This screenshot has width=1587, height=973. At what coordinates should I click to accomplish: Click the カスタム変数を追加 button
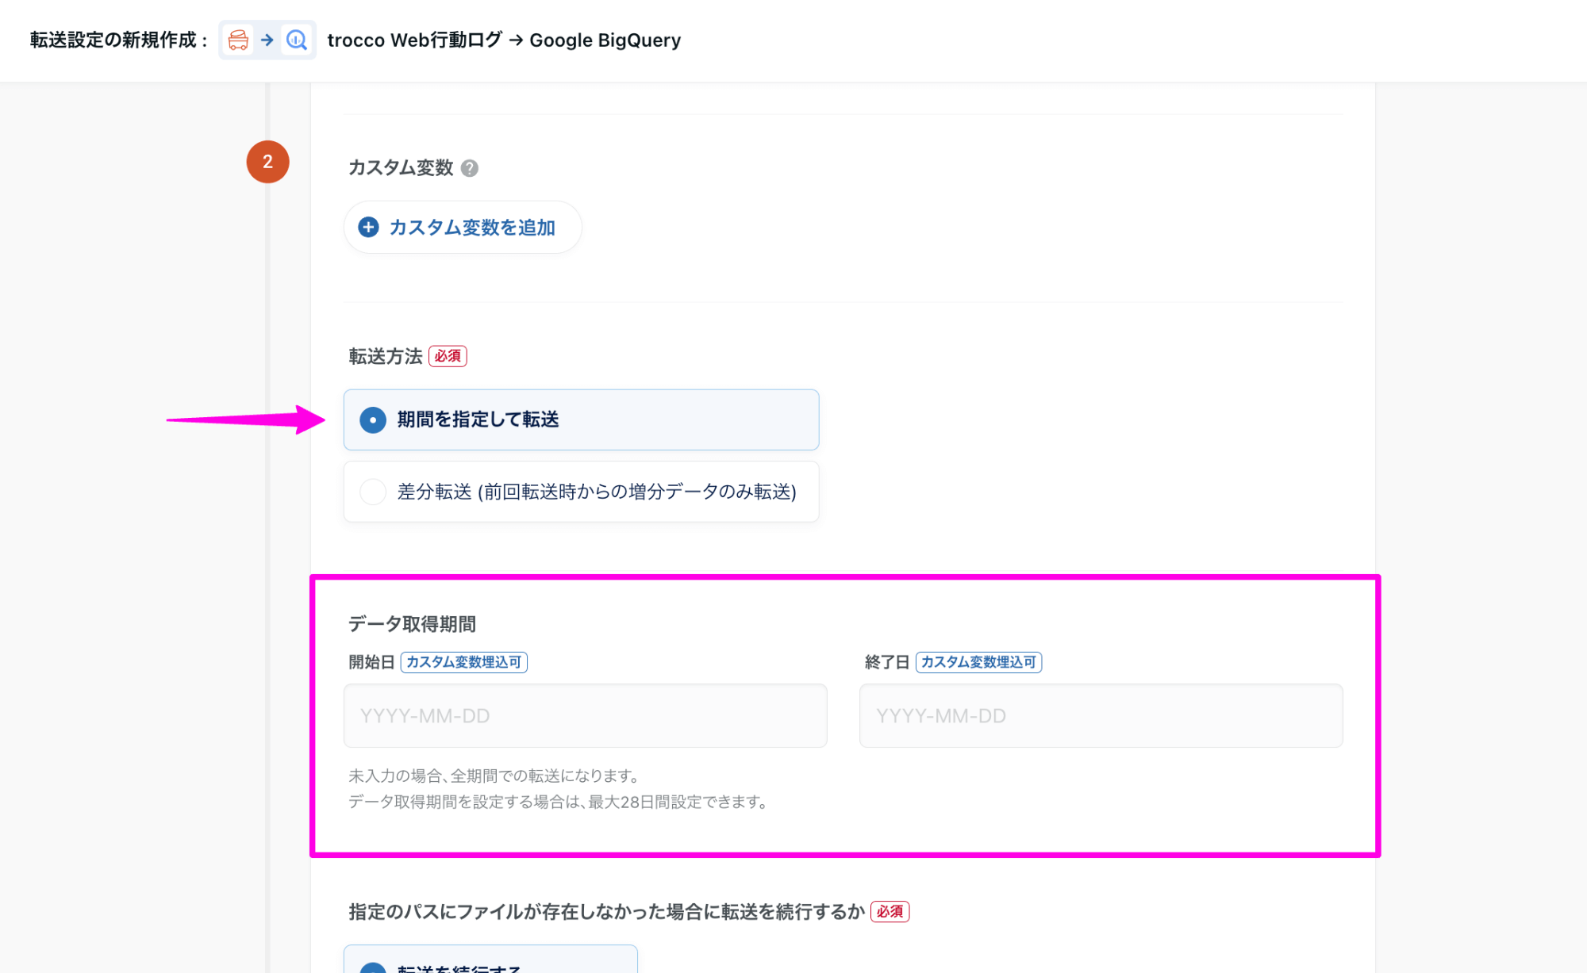pos(463,227)
